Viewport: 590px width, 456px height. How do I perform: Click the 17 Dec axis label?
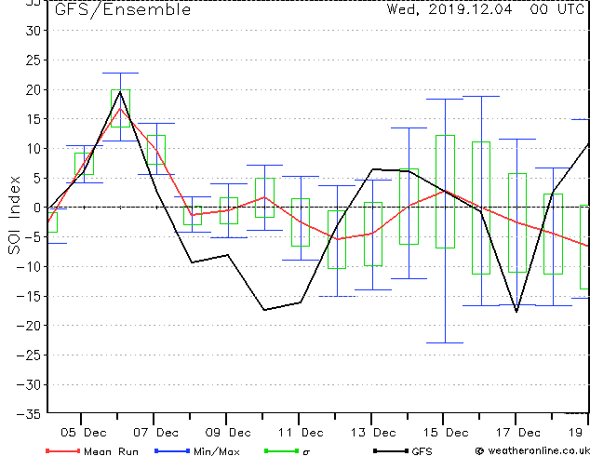point(518,433)
